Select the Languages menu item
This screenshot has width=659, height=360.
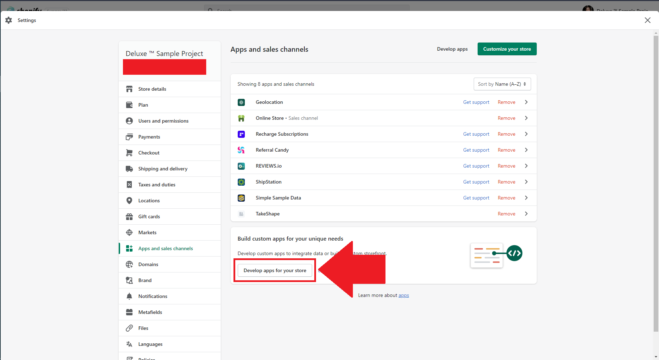[x=170, y=344]
